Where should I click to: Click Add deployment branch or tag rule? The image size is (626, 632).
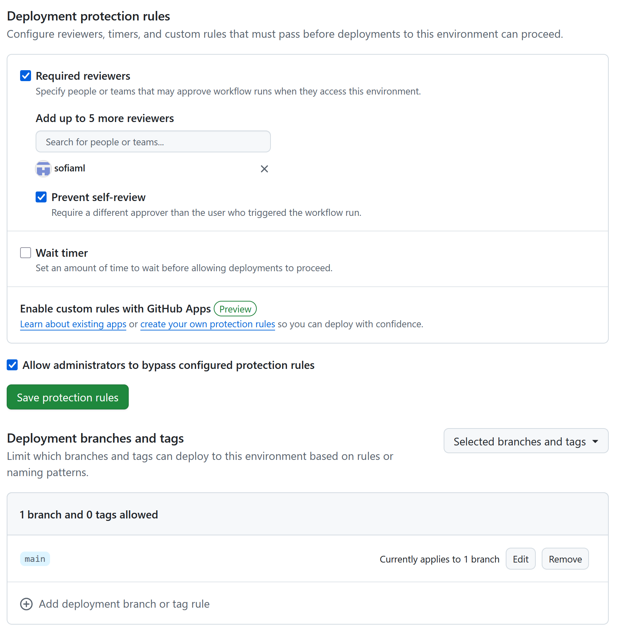(x=124, y=604)
